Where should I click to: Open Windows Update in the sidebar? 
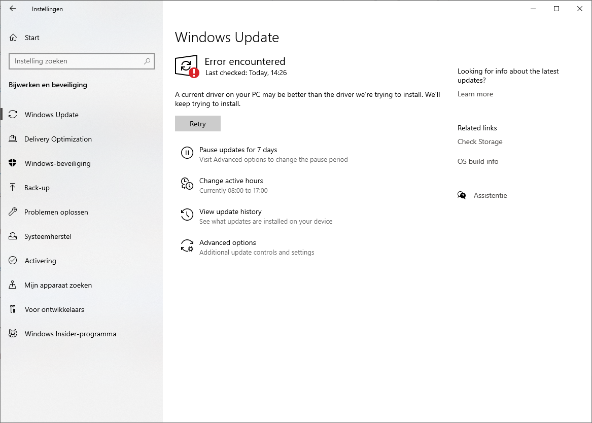pyautogui.click(x=82, y=115)
